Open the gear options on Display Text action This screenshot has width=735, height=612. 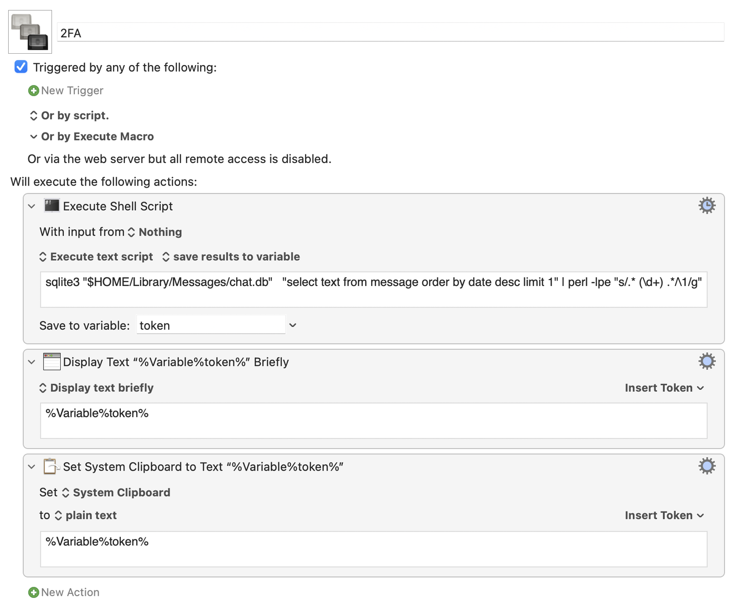coord(707,361)
